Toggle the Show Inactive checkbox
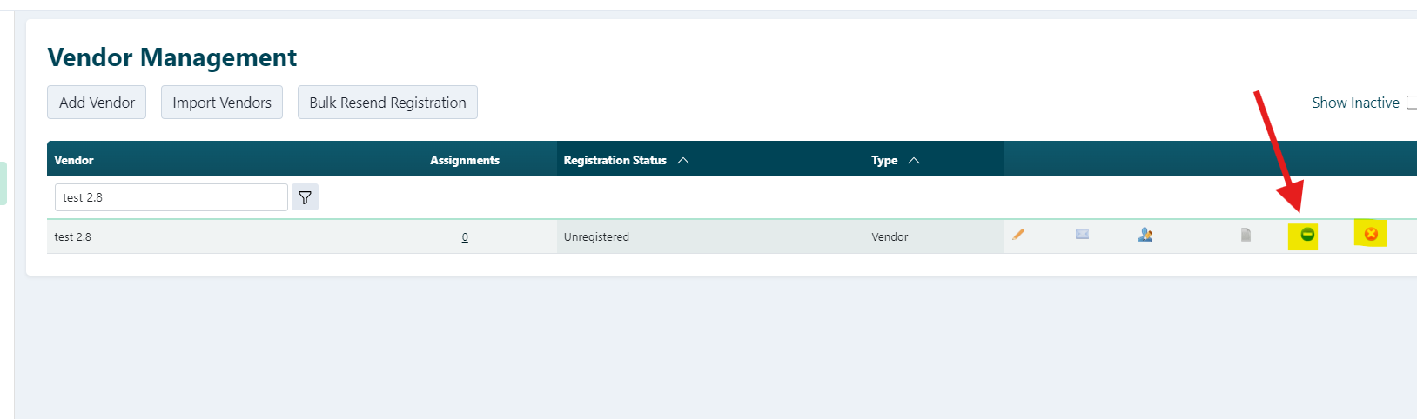 [x=1412, y=103]
